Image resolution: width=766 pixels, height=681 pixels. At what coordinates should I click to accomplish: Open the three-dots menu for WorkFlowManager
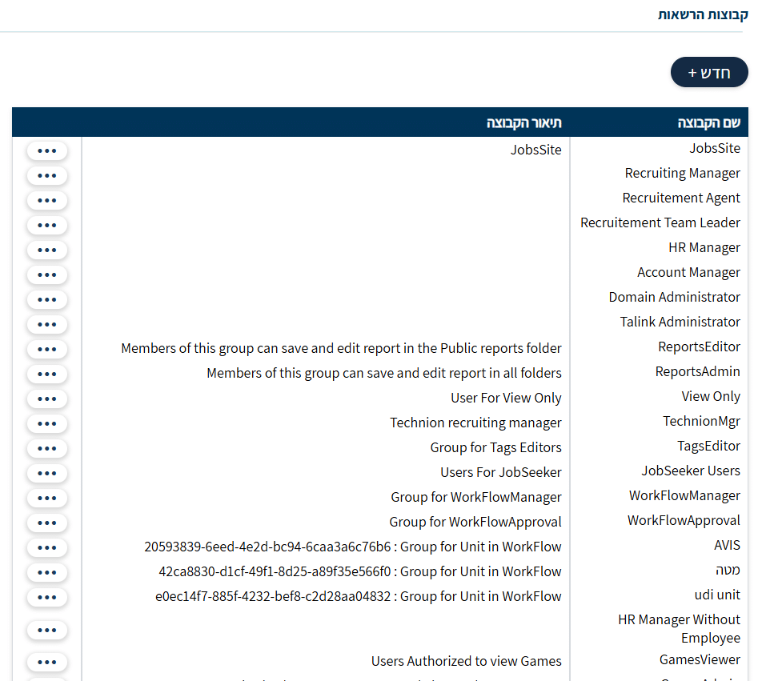tap(47, 498)
